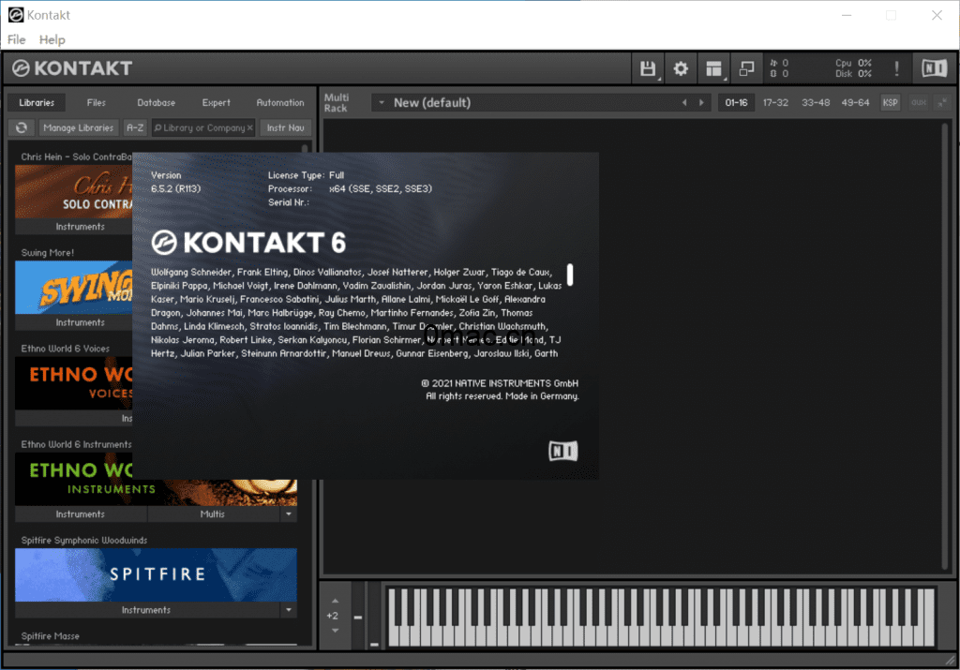Select rack page 49-64
960x670 pixels.
(x=855, y=103)
